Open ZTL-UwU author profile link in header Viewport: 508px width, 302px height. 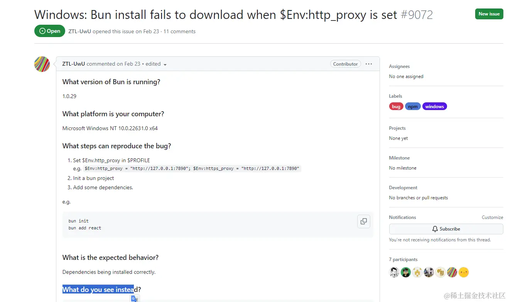pyautogui.click(x=79, y=31)
